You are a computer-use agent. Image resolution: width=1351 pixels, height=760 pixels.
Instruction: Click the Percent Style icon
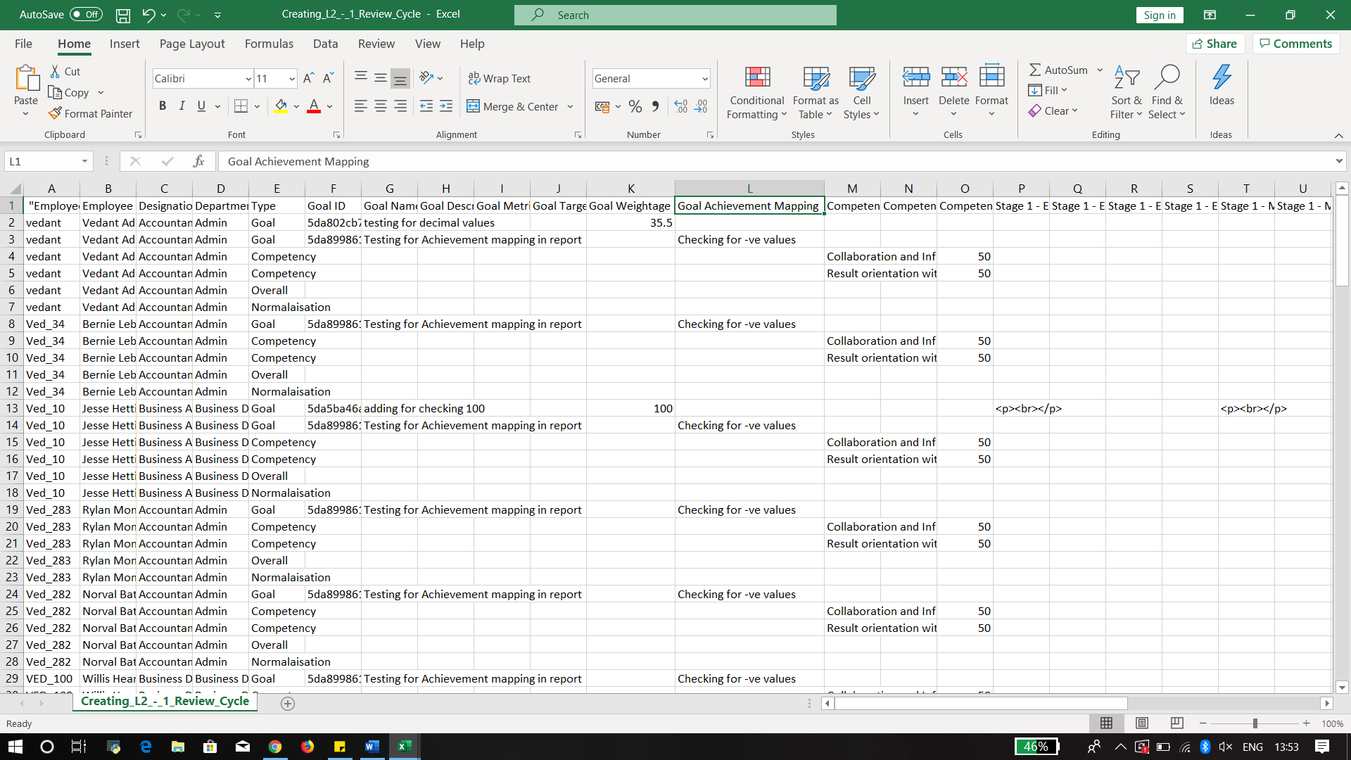[x=635, y=106]
